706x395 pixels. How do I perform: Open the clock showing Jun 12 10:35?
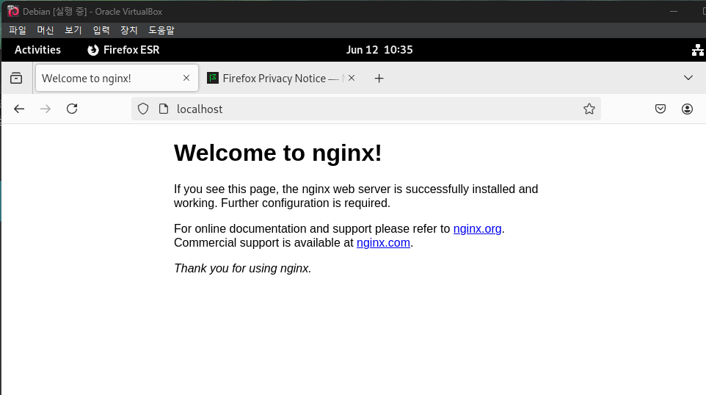point(379,50)
